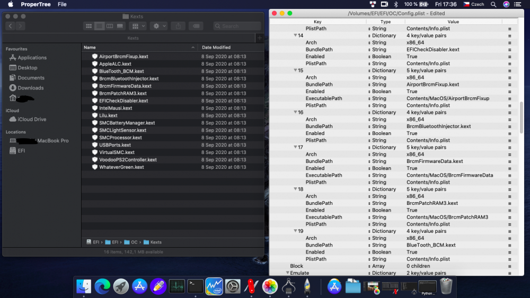Open the File menu
The image size is (530, 298).
point(62,4)
